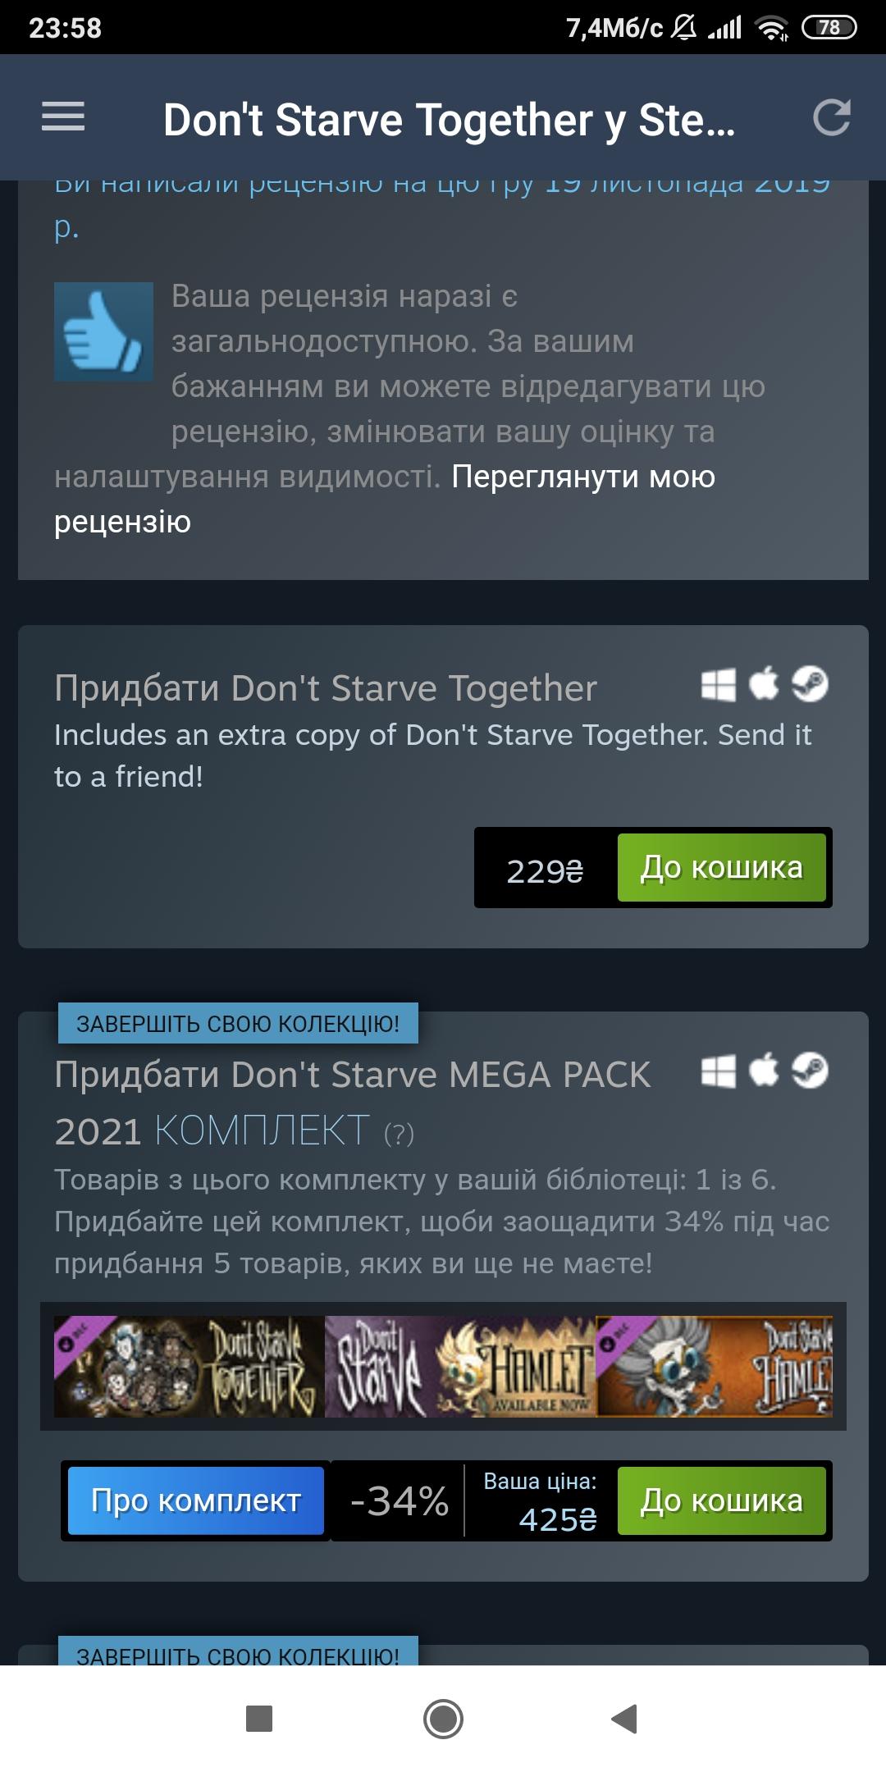
Task: Tap the Don't Starve Together bundle thumbnail
Action: point(190,1367)
